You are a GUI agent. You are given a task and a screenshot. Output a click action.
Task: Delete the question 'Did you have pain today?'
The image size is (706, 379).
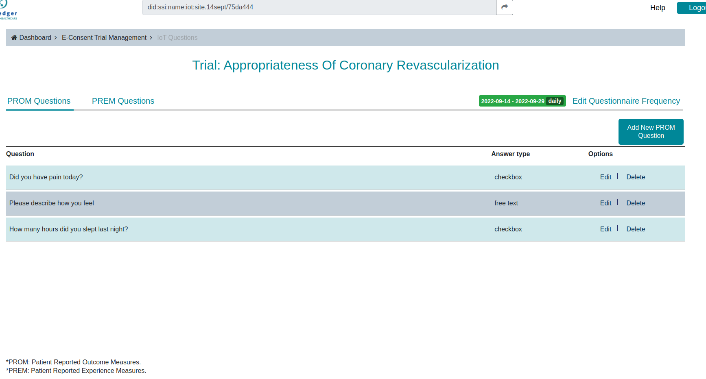636,177
